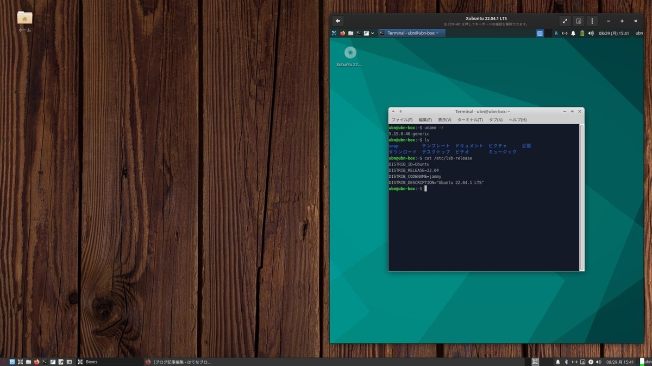Click the guest workspace switcher
The image size is (652, 366).
pos(540,33)
